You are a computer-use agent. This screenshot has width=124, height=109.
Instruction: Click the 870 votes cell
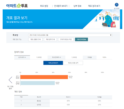68,101
